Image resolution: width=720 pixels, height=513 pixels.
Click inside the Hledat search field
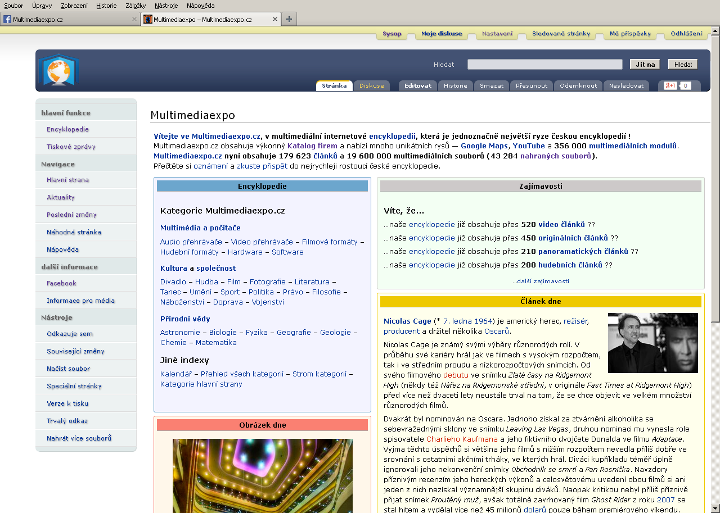(x=544, y=65)
